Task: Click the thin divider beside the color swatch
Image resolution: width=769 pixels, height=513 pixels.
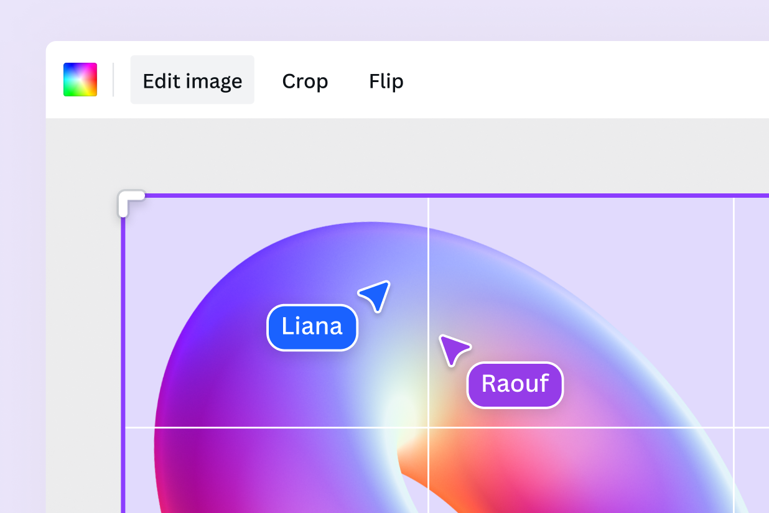Action: tap(113, 80)
